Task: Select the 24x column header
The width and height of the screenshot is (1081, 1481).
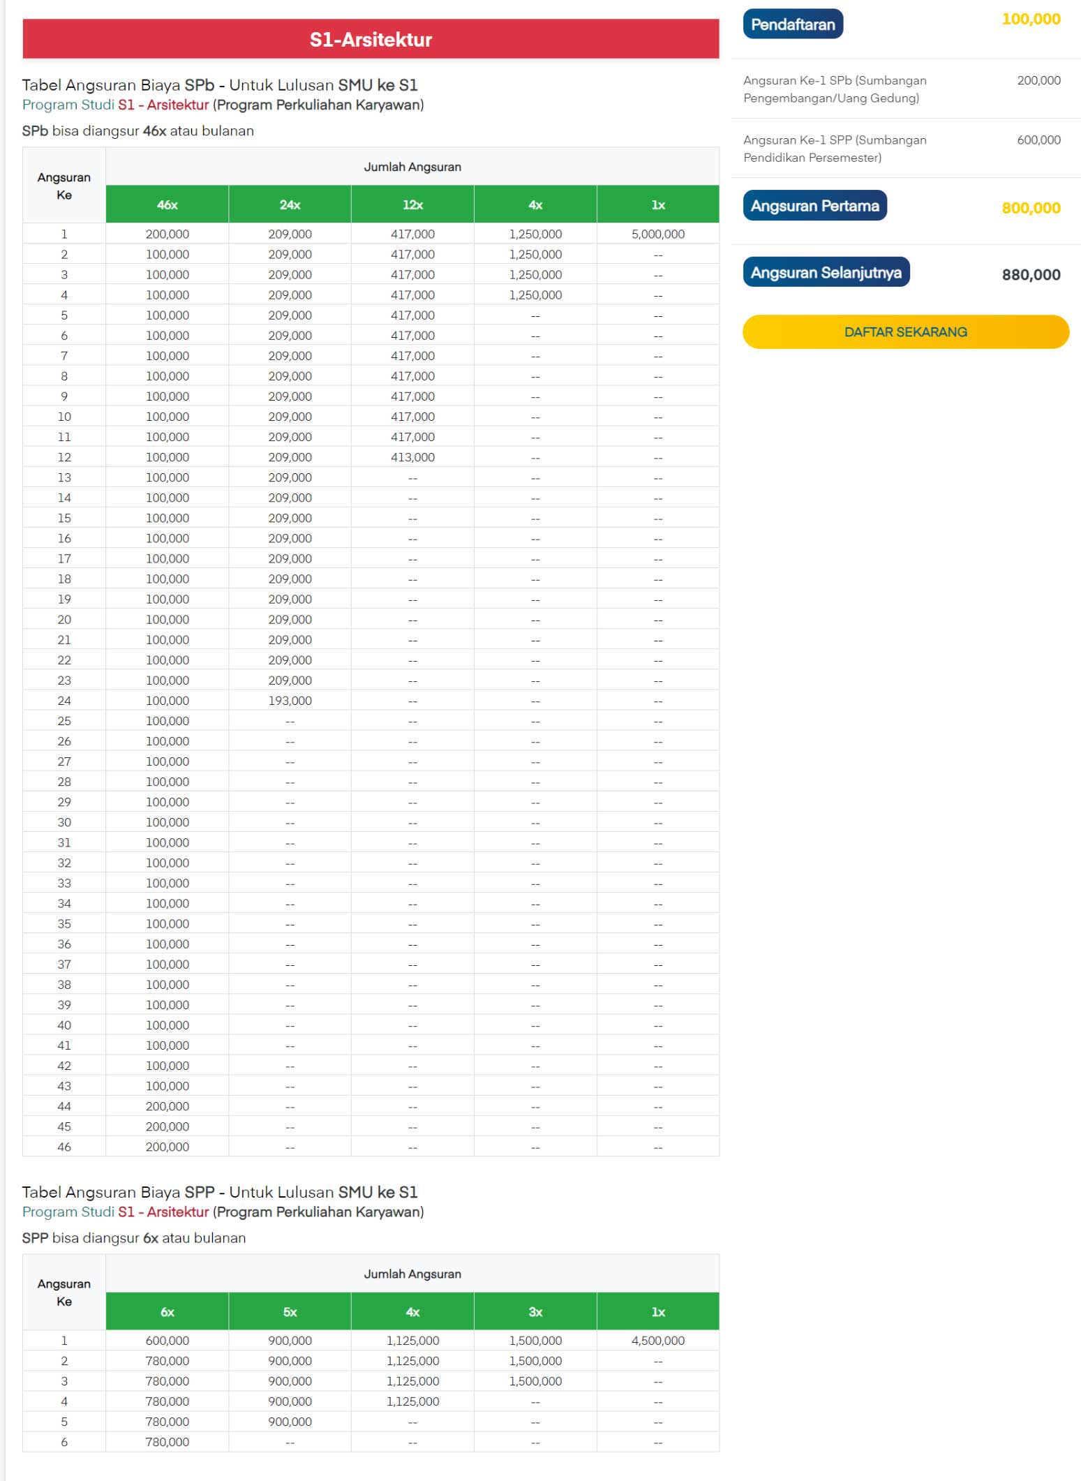Action: point(290,204)
